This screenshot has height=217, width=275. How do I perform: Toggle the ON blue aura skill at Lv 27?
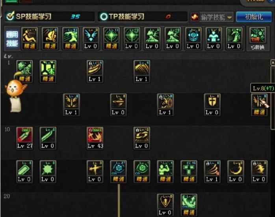(x=118, y=171)
